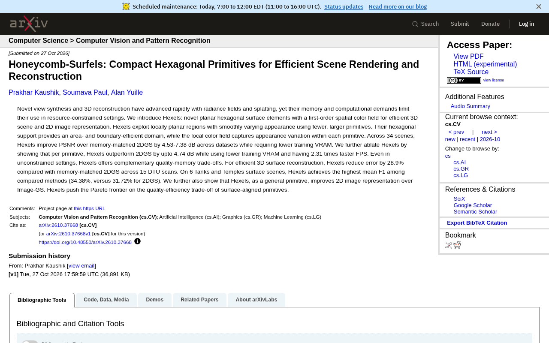Browse recent cs.CV submissions
Screen dimensions: 549x343
[468, 139]
